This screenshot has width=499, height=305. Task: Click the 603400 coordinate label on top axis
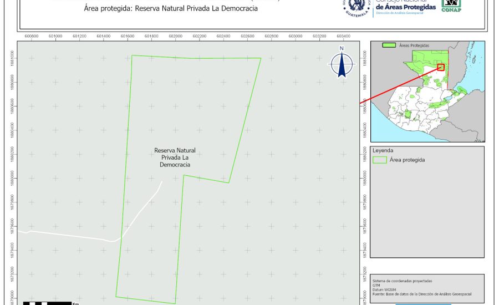[343, 35]
